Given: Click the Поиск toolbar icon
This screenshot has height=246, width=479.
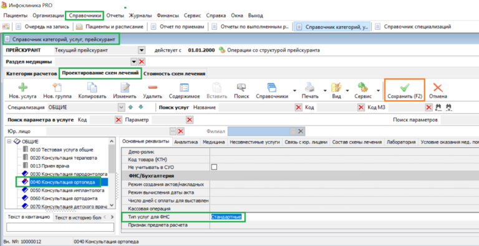Looking at the screenshot, I should [241, 88].
